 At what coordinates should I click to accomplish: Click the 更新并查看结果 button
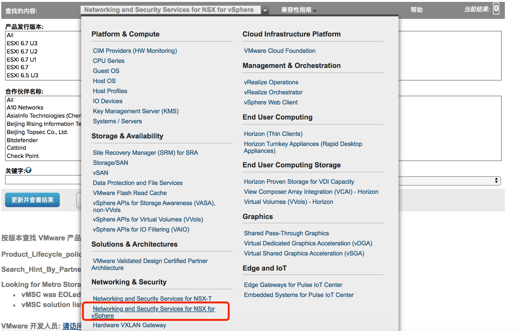pyautogui.click(x=32, y=200)
